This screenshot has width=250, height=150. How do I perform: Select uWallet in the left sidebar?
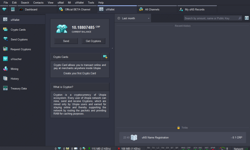(x=23, y=20)
